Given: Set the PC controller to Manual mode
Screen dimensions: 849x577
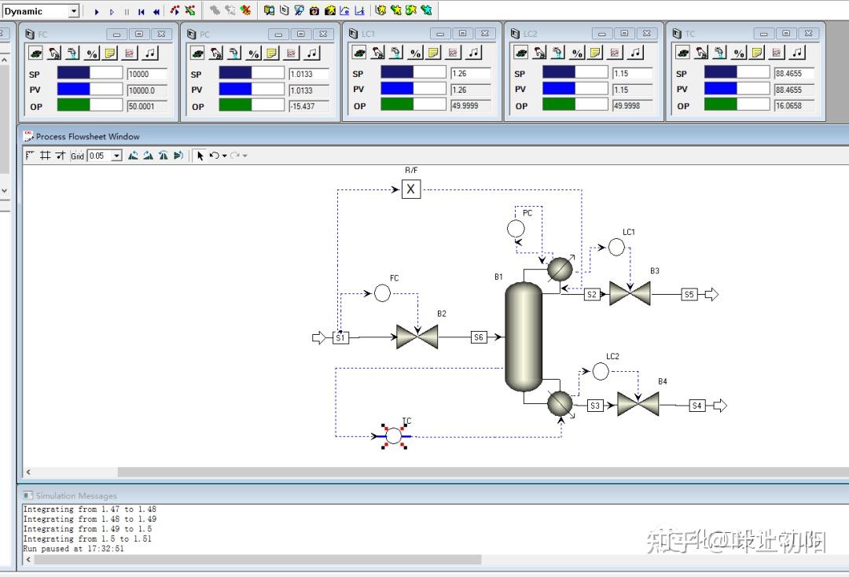Looking at the screenshot, I should coord(215,53).
